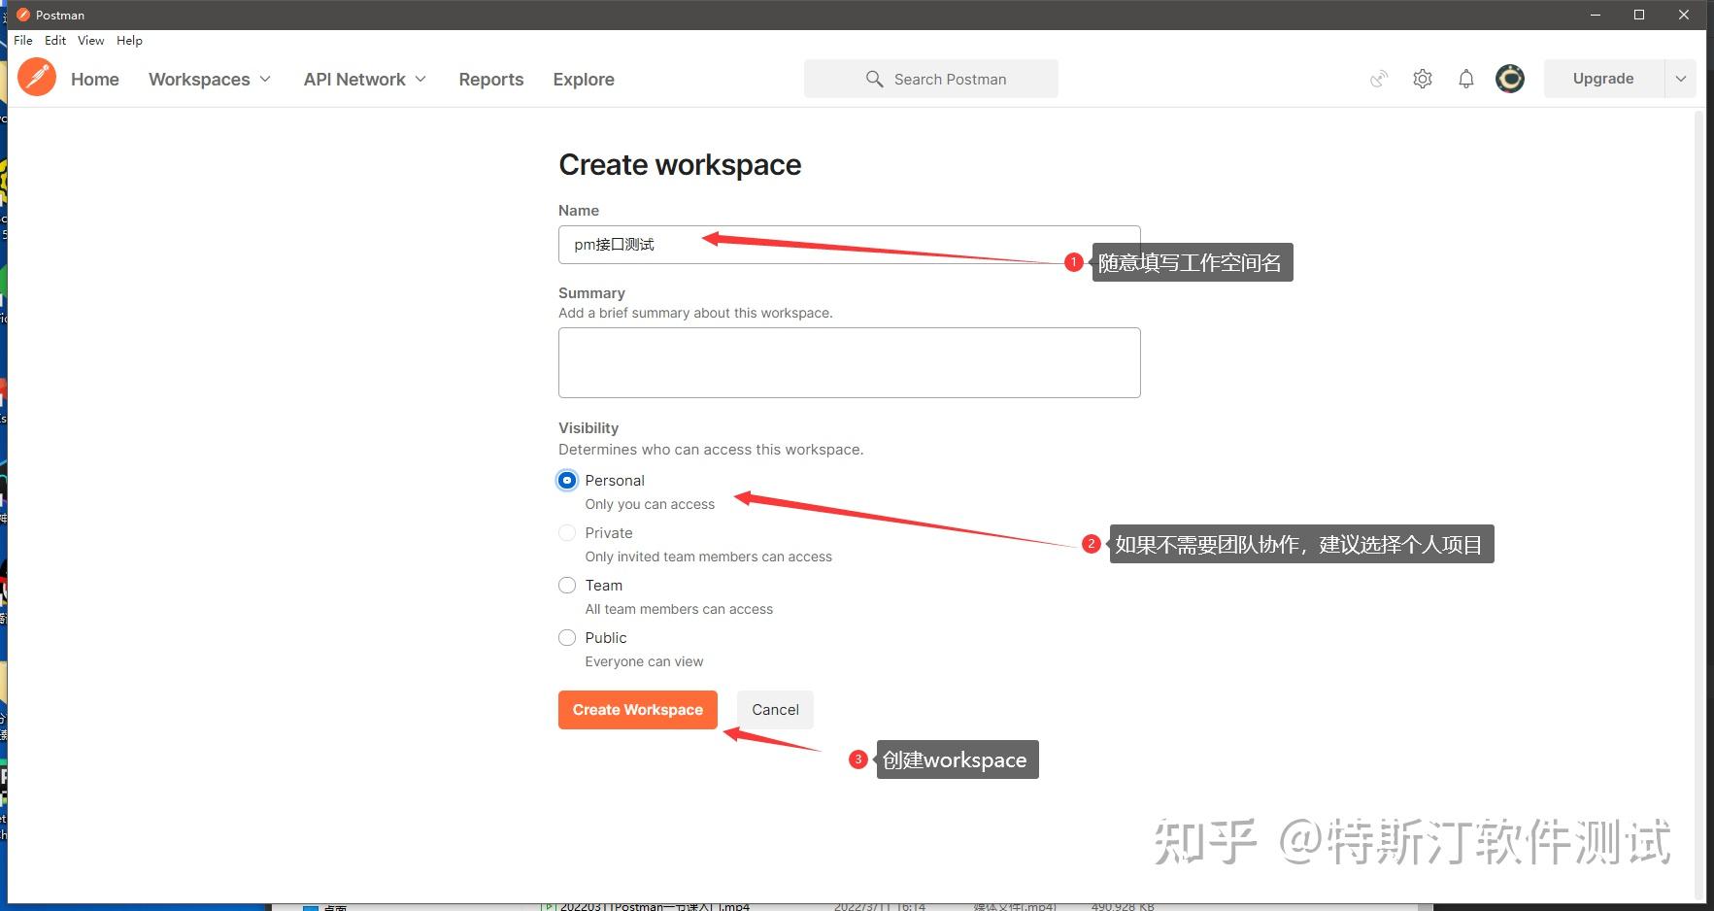The height and width of the screenshot is (911, 1714).
Task: Click the 'Create workspace' heading
Action: (680, 165)
